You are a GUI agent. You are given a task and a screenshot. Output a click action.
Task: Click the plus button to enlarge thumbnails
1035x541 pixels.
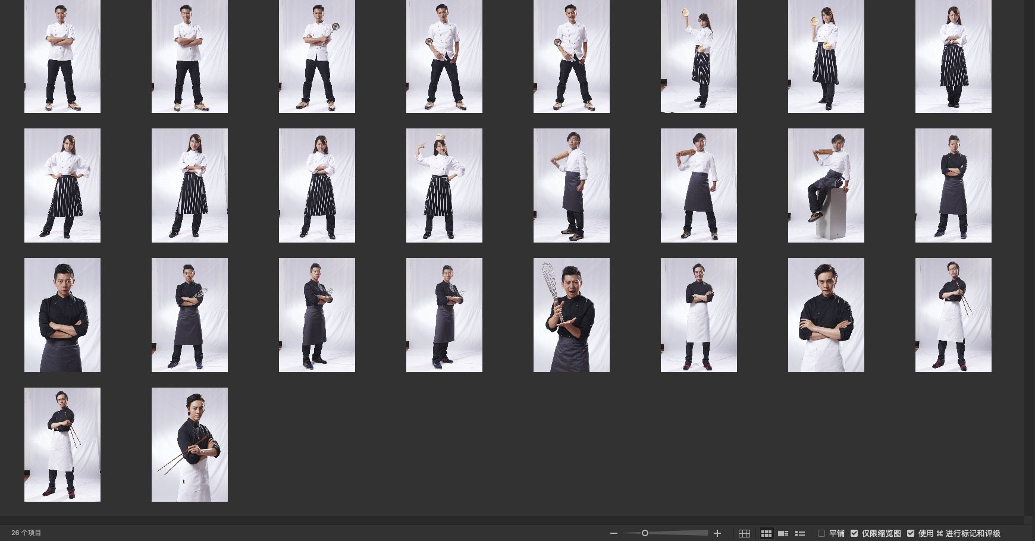717,533
